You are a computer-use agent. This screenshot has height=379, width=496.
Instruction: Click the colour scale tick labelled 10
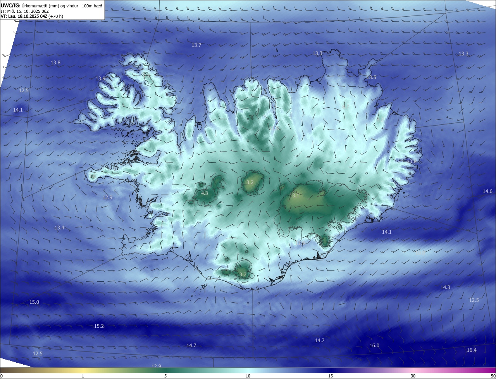coord(248,376)
